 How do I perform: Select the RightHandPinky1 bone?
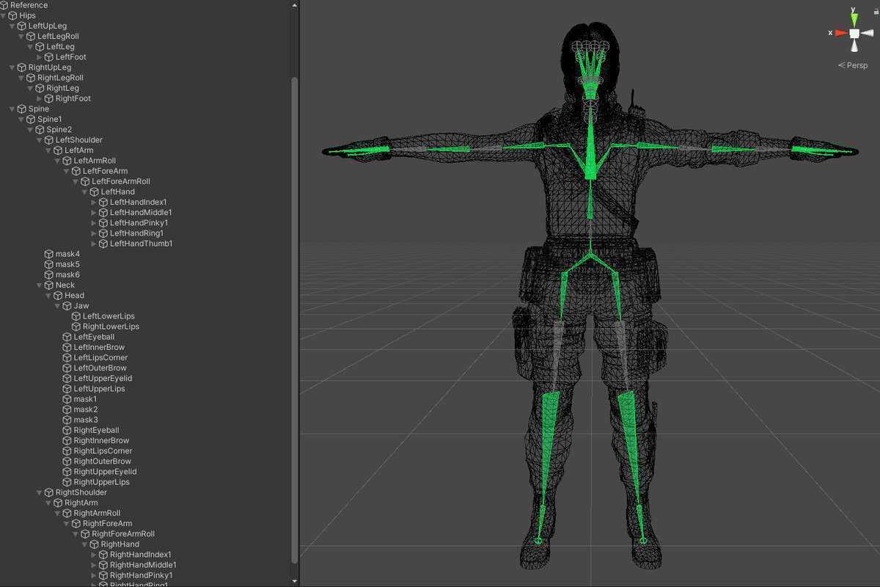point(142,575)
